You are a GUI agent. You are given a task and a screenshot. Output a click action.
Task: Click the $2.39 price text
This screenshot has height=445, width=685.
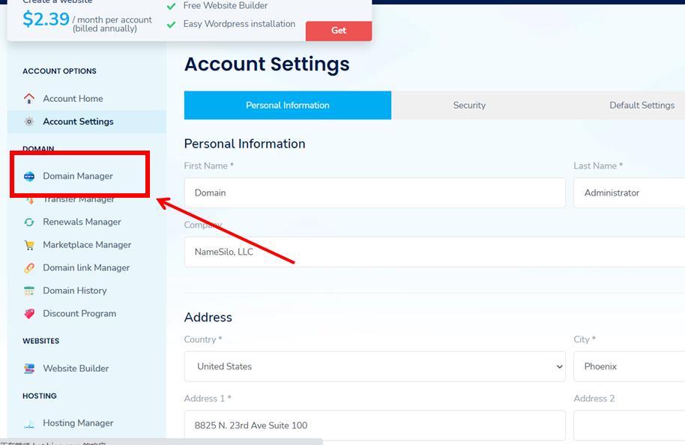pos(46,19)
